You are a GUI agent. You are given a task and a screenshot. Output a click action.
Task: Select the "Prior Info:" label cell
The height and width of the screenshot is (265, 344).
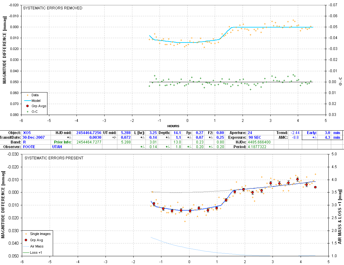(x=63, y=142)
